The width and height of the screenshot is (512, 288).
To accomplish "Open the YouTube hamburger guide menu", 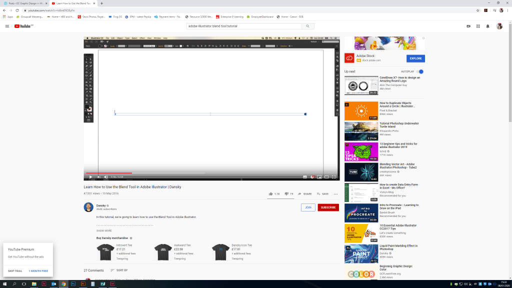I will 7,26.
